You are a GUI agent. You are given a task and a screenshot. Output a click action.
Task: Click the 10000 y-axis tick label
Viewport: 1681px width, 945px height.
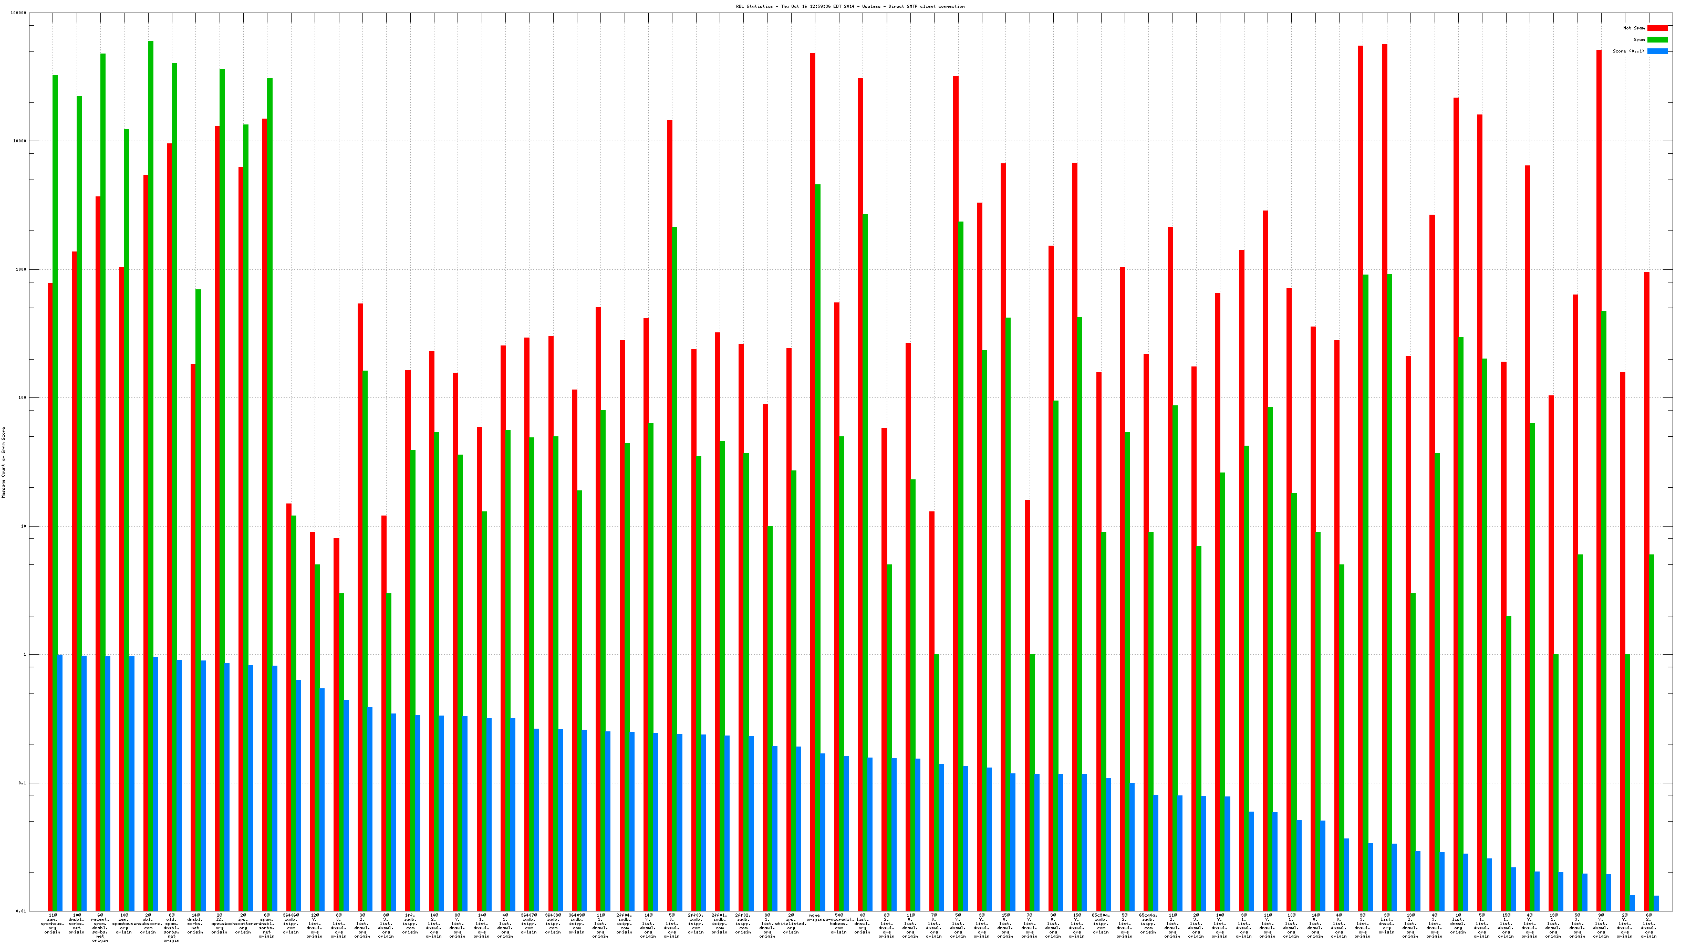point(20,142)
